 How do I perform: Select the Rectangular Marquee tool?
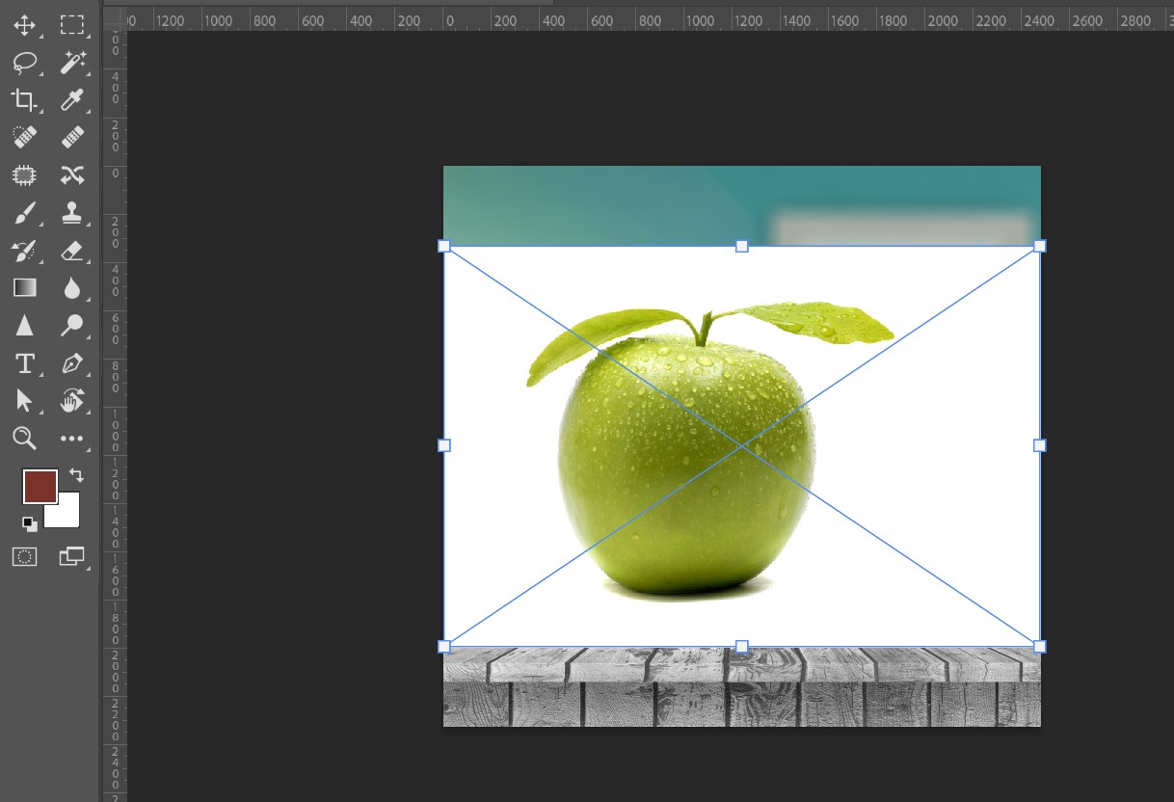click(x=72, y=25)
